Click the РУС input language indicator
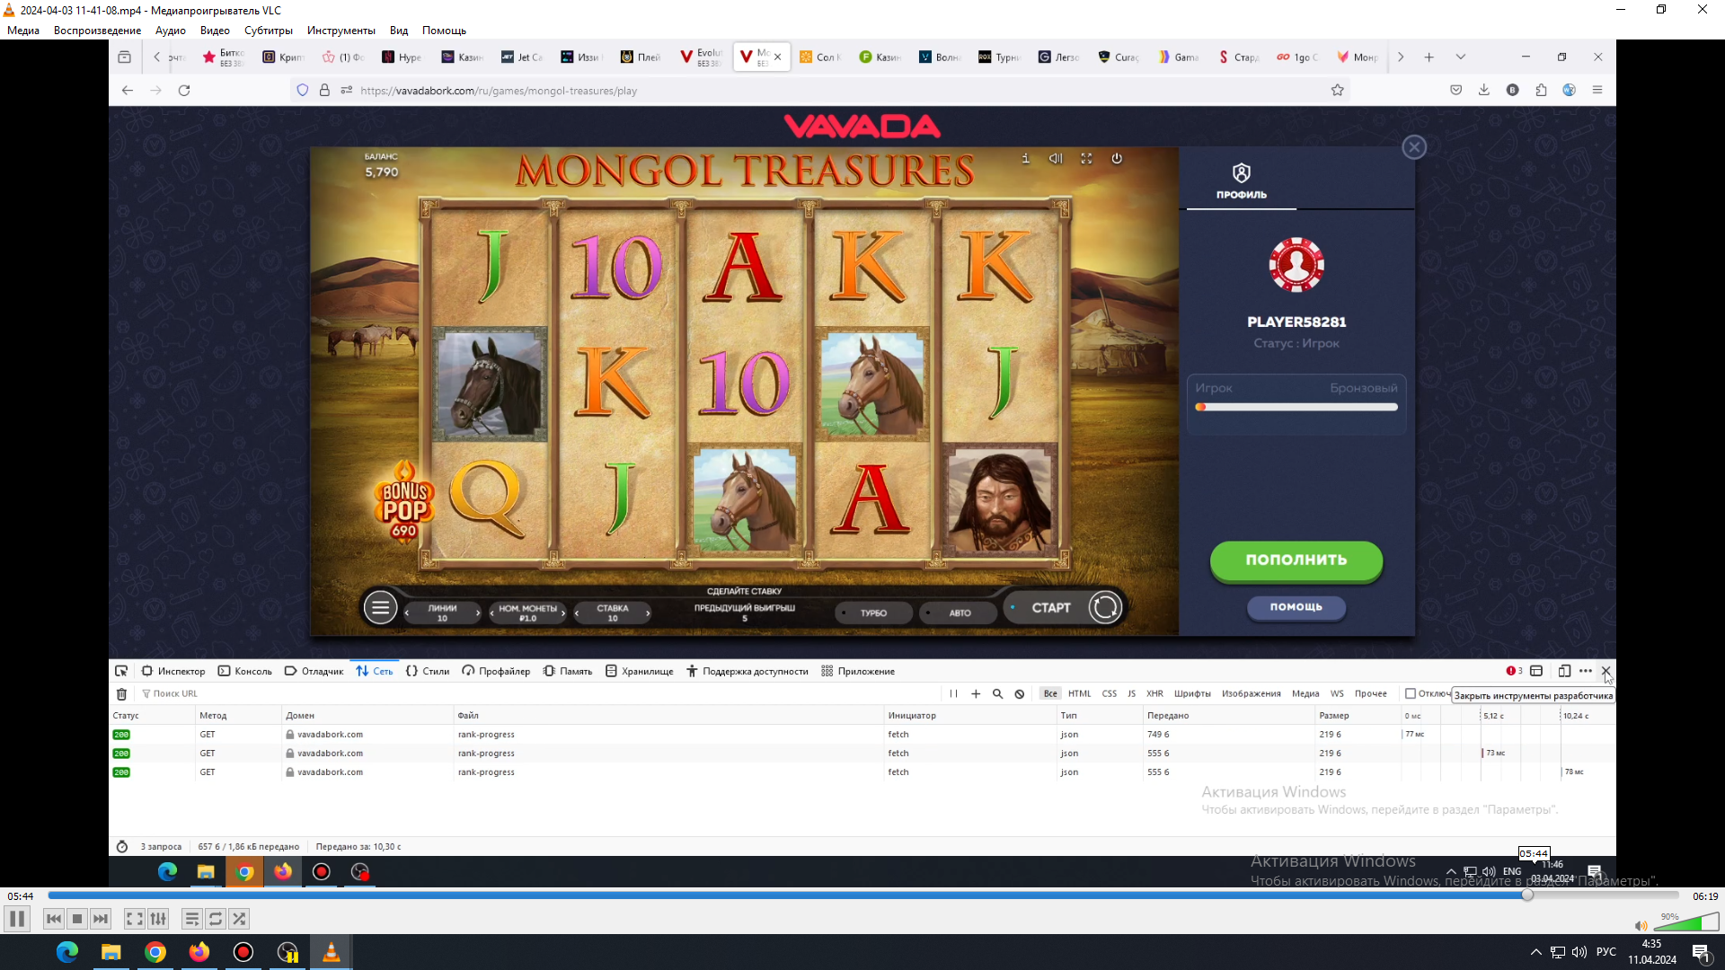 coord(1606,952)
